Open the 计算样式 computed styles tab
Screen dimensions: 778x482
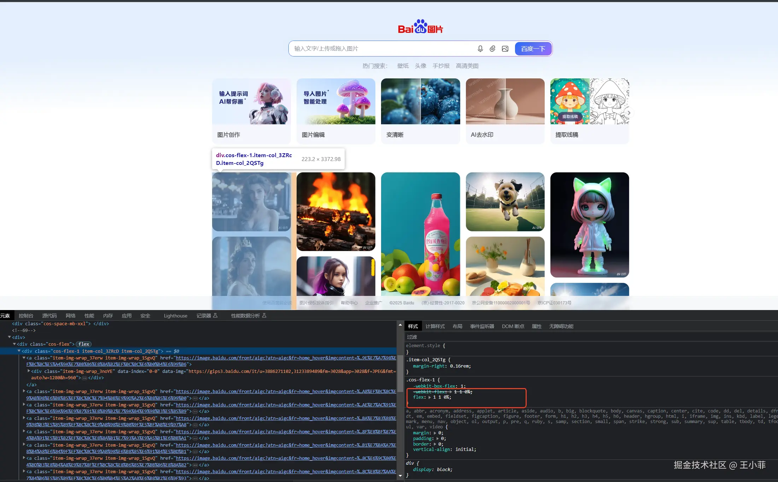(435, 326)
